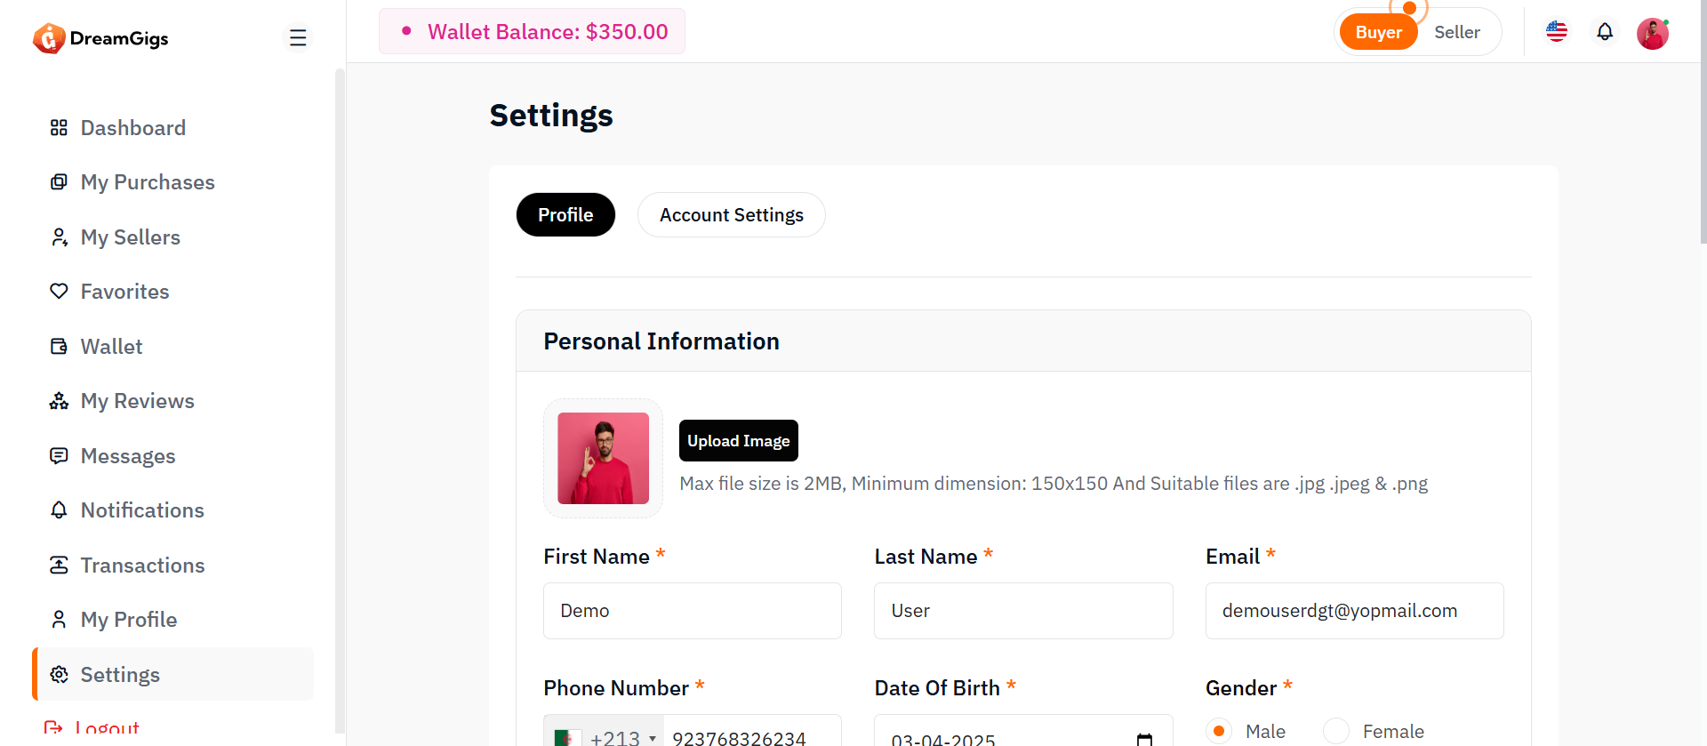Click the profile photo thumbnail

[x=603, y=458]
